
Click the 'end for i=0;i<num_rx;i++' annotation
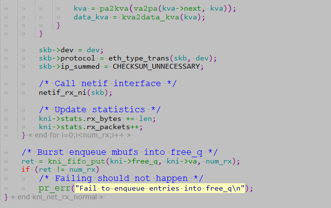click(x=79, y=135)
